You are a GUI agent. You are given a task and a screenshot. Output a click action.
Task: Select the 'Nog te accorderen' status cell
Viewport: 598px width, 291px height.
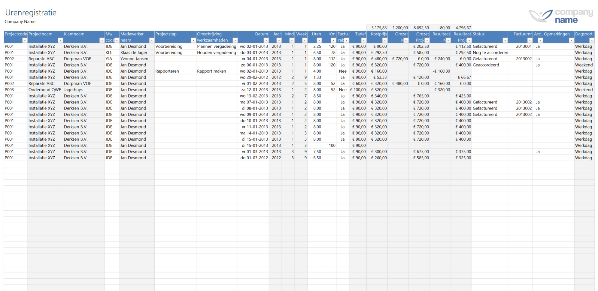point(490,52)
